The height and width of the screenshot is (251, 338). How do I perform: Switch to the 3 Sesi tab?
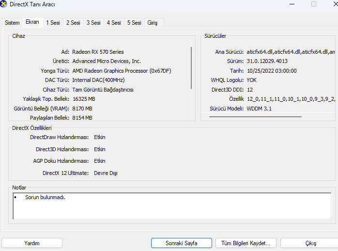point(93,23)
